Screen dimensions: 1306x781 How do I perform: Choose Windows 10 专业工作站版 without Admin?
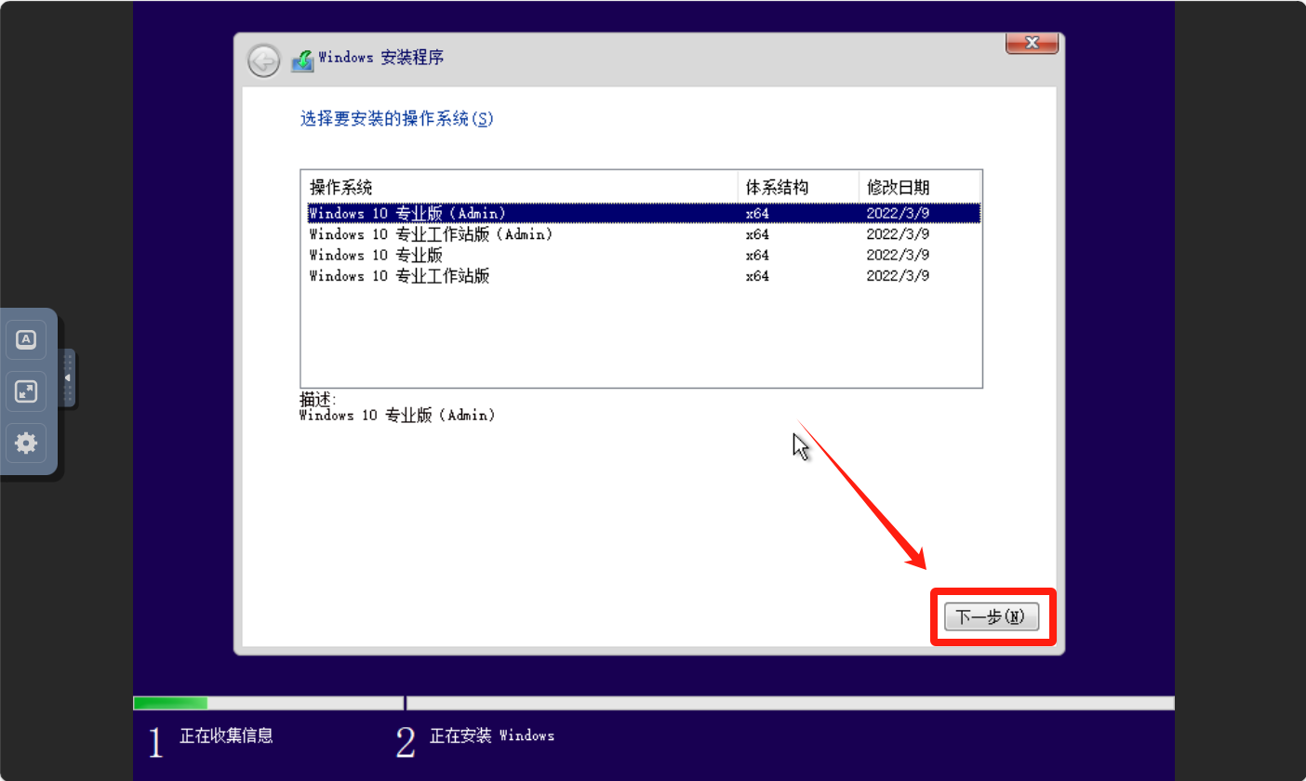click(x=399, y=275)
